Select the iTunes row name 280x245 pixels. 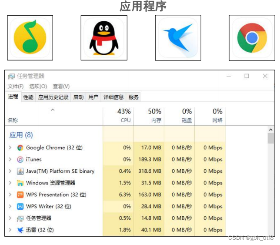[x=34, y=159]
